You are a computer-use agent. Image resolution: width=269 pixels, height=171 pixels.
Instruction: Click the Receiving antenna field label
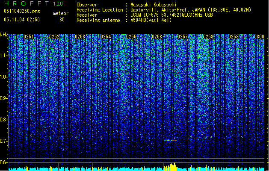tap(98, 20)
